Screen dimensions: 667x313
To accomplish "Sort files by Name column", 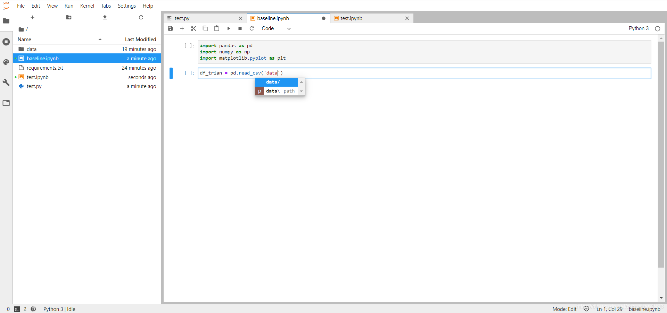I will point(60,39).
